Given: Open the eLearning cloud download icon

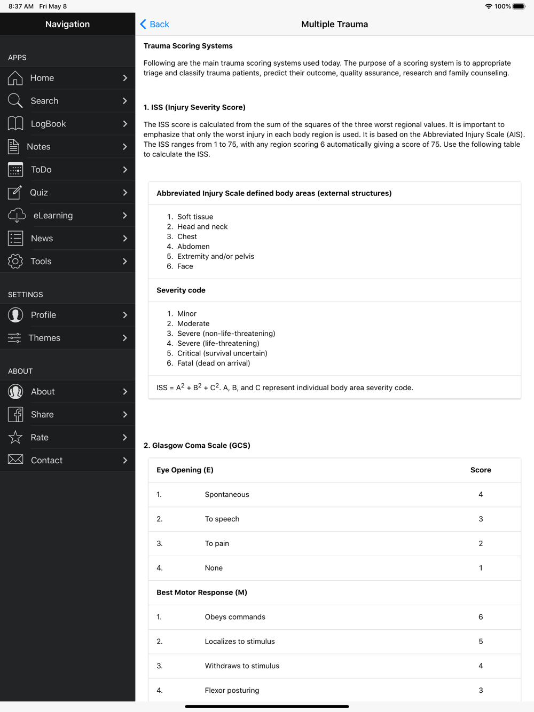Looking at the screenshot, I should click(17, 216).
